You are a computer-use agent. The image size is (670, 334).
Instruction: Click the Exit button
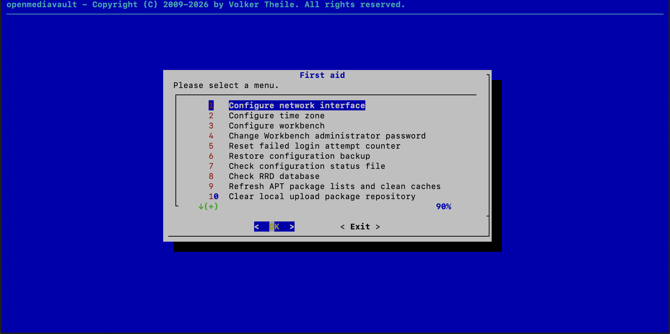click(x=360, y=227)
